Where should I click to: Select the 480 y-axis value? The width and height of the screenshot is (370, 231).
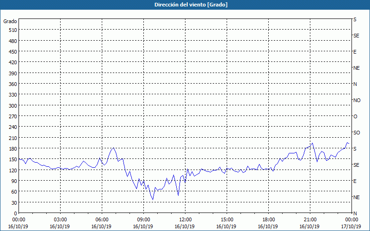(x=13, y=41)
